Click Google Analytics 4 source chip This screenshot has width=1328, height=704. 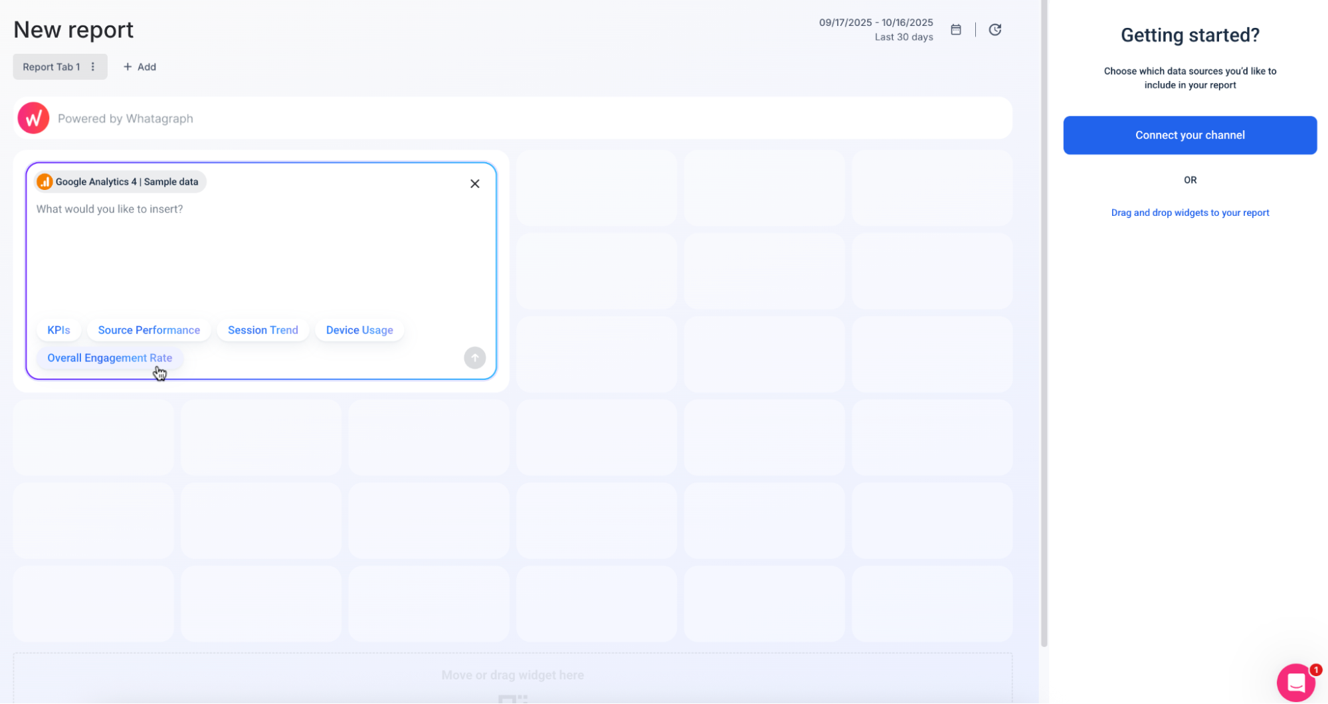(120, 182)
